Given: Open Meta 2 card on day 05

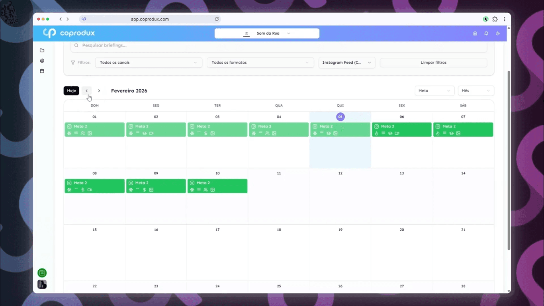Looking at the screenshot, I should pos(340,129).
